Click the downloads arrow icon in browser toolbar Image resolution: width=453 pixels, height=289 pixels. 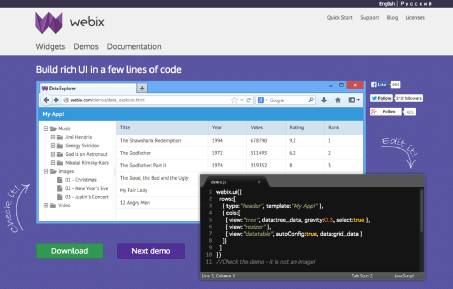(x=324, y=100)
